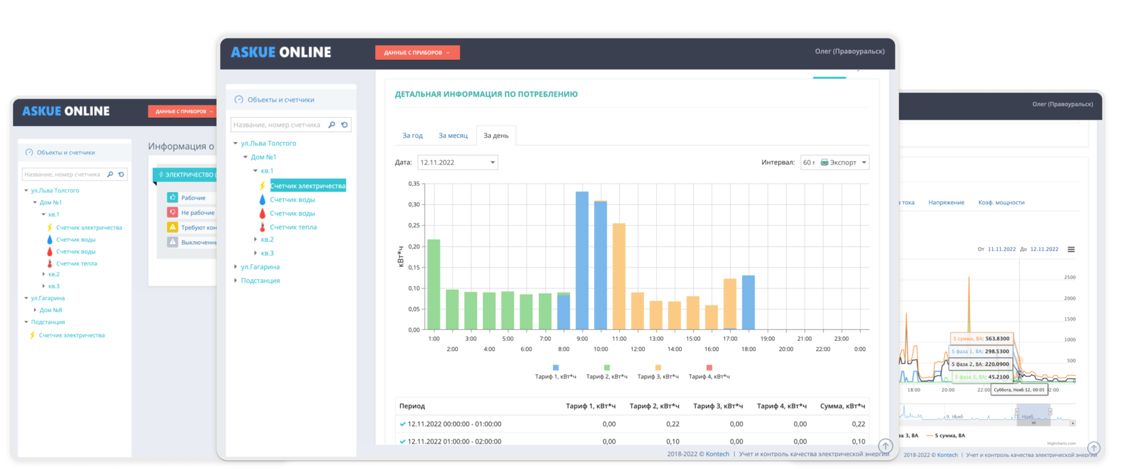Open the chart hamburger menu icon in right window
The width and height of the screenshot is (1133, 469).
[1071, 249]
